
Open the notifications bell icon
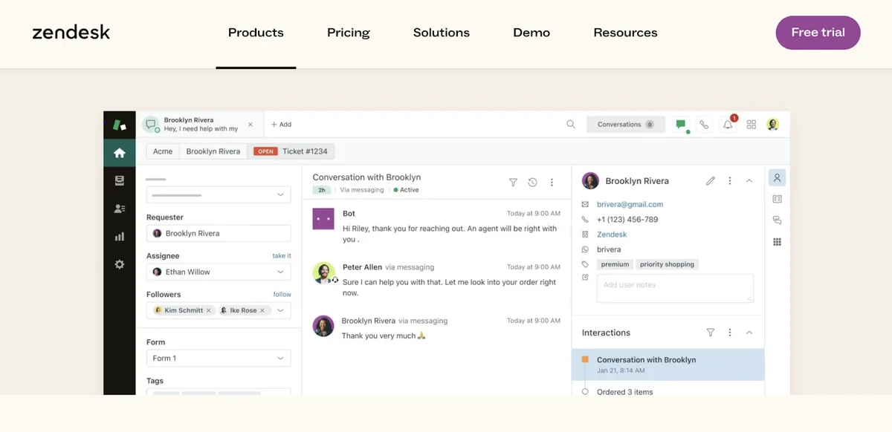[x=728, y=125]
